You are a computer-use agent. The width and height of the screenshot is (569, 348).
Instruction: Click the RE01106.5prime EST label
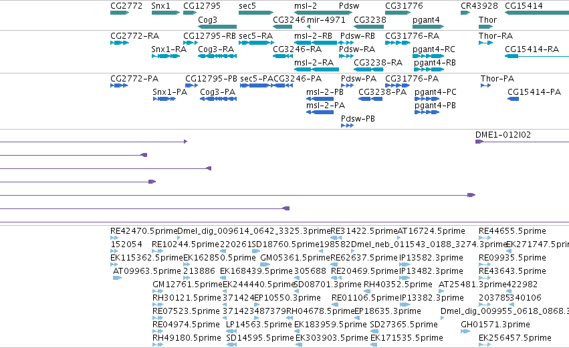(x=365, y=298)
